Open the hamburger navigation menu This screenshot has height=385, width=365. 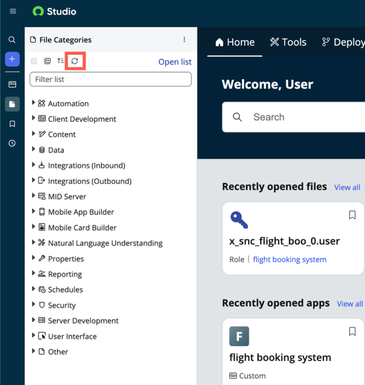13,11
